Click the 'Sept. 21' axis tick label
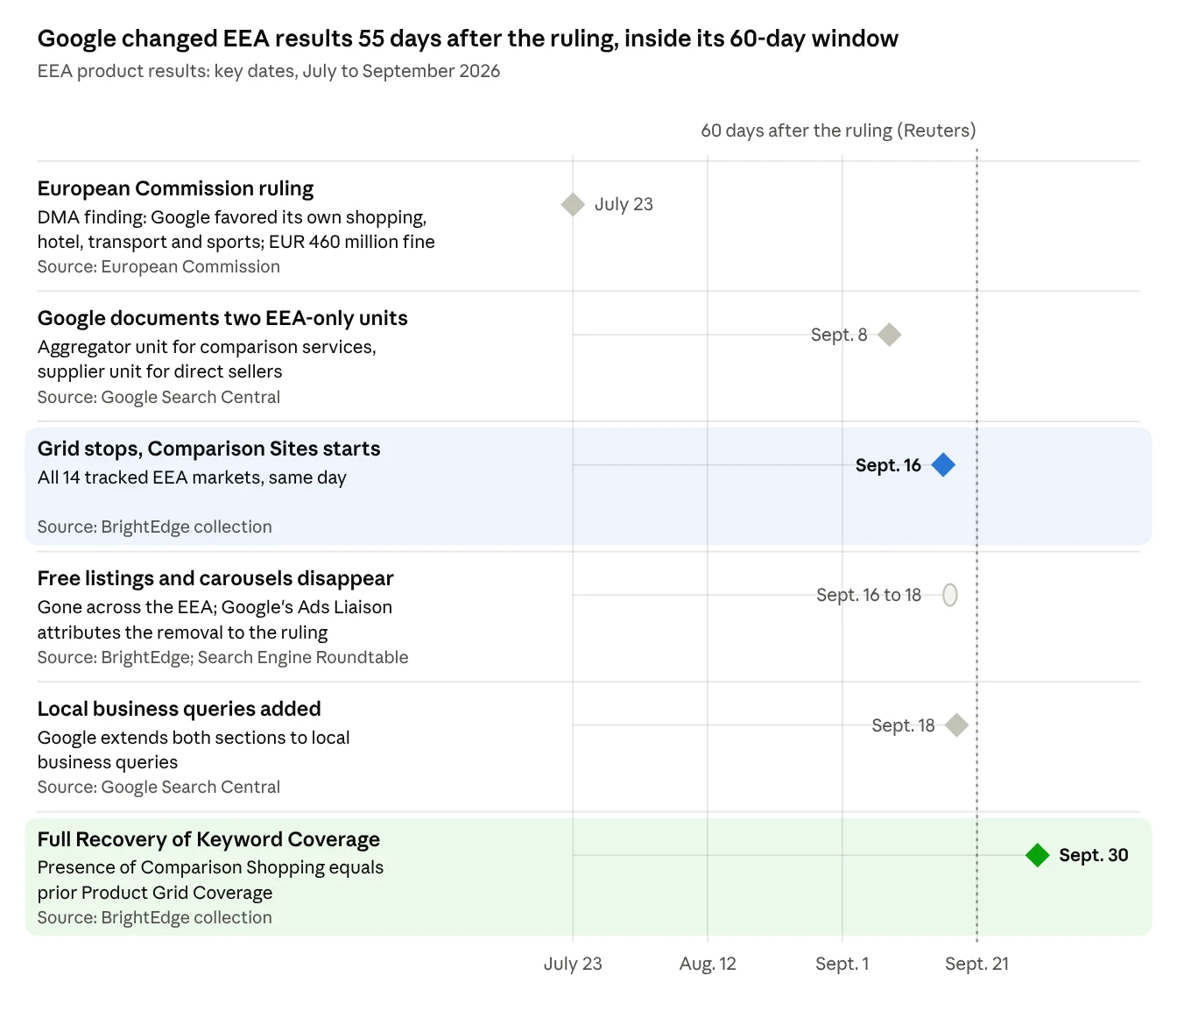1177x1025 pixels. pos(976,964)
